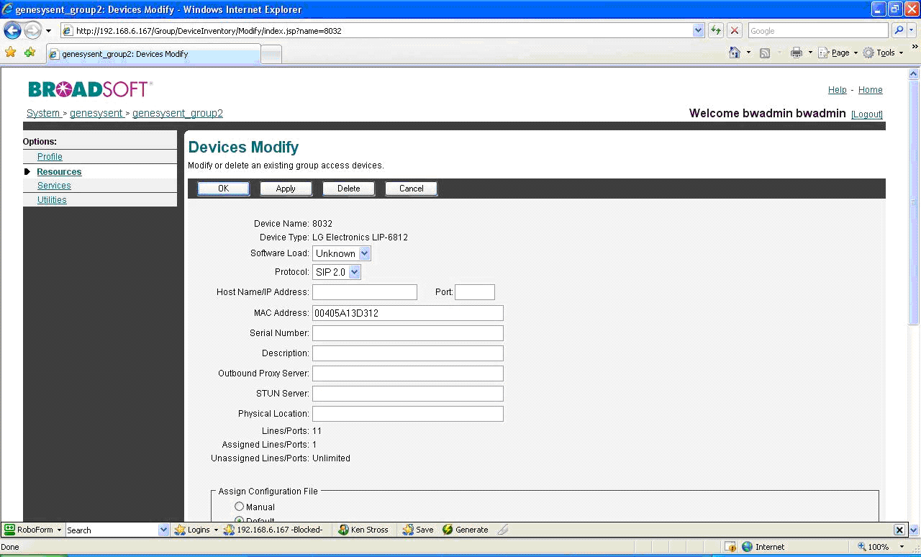This screenshot has height=557, width=921.
Task: Click the Home page house icon
Action: click(735, 53)
